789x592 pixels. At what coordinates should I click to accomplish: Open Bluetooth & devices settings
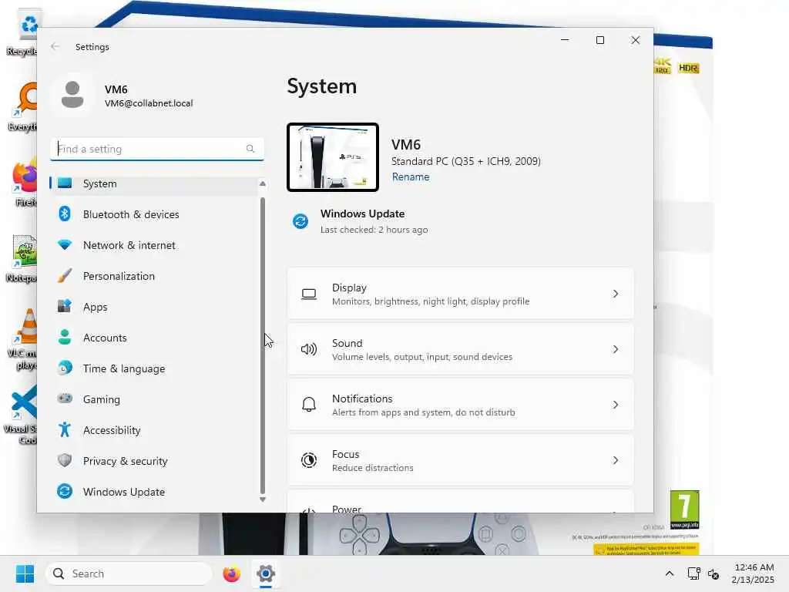pyautogui.click(x=153, y=214)
